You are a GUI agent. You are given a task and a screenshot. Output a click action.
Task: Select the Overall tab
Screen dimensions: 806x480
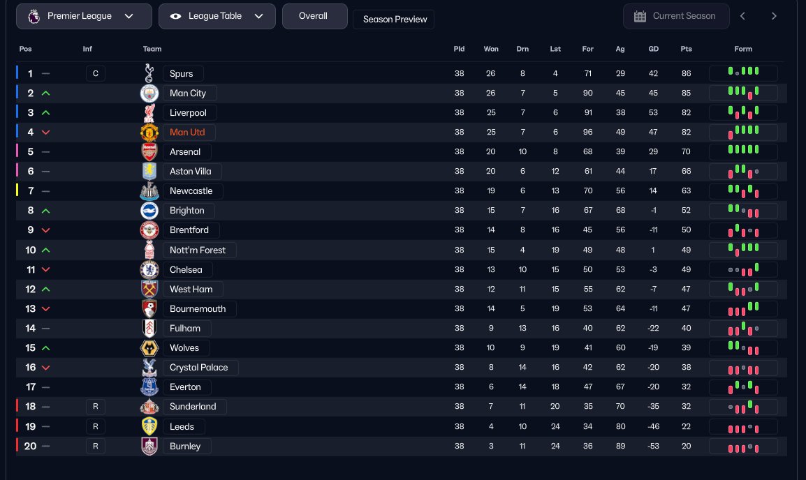point(314,16)
